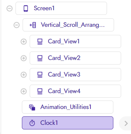Select the Screen1 component
The width and height of the screenshot is (131, 134).
click(x=61, y=8)
